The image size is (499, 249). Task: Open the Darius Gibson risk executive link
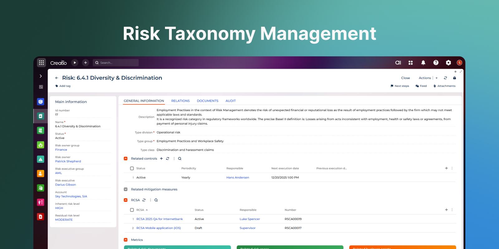65,185
